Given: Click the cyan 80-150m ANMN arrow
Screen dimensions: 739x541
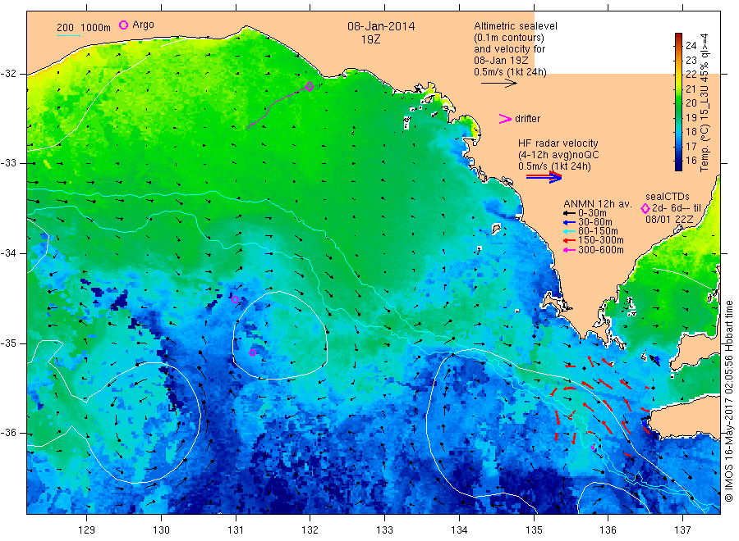Looking at the screenshot, I should (569, 231).
